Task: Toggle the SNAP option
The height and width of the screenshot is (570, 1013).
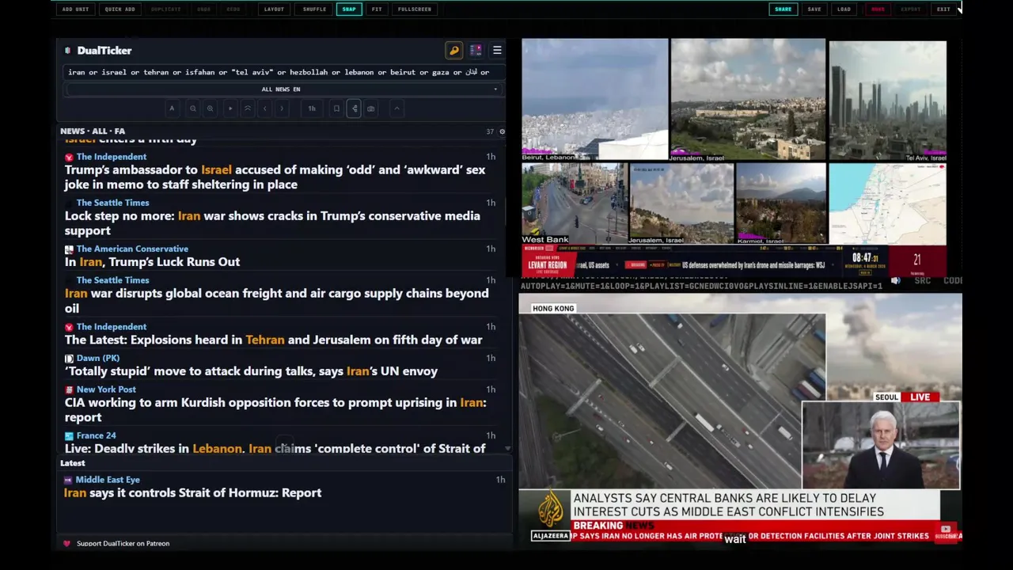Action: [x=349, y=9]
